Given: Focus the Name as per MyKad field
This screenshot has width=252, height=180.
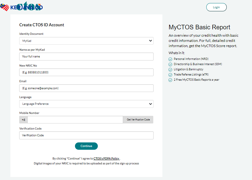Looking at the screenshot, I should coord(86,57).
